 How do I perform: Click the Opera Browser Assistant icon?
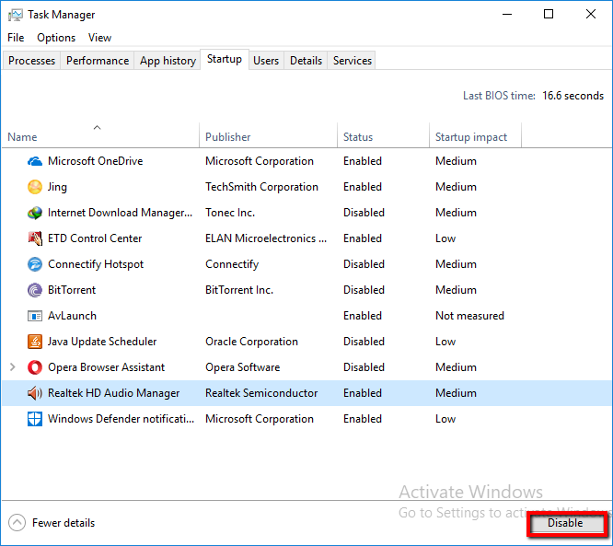[35, 367]
